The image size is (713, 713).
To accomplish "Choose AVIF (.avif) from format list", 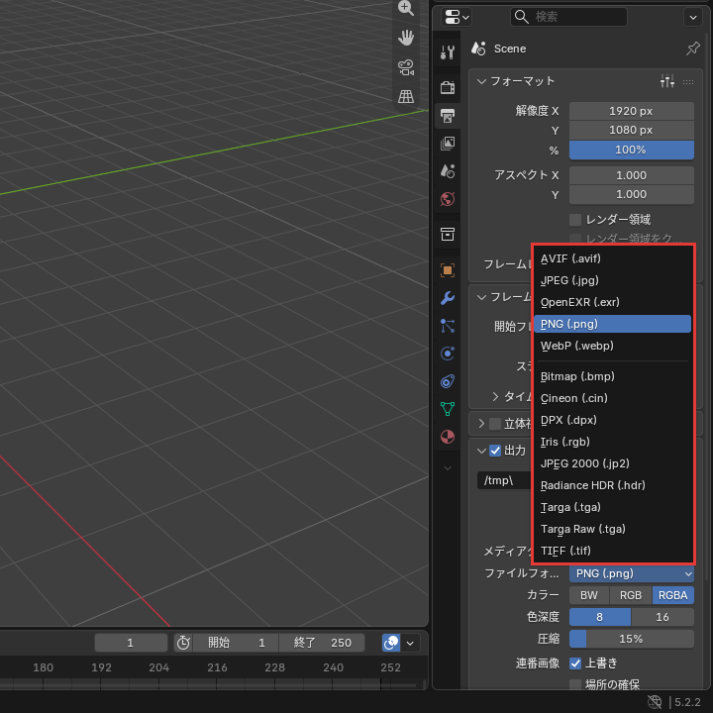I will [x=612, y=258].
